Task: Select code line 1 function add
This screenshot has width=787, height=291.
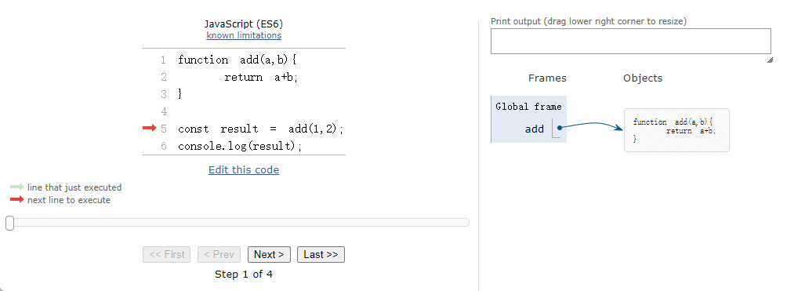Action: [238, 60]
